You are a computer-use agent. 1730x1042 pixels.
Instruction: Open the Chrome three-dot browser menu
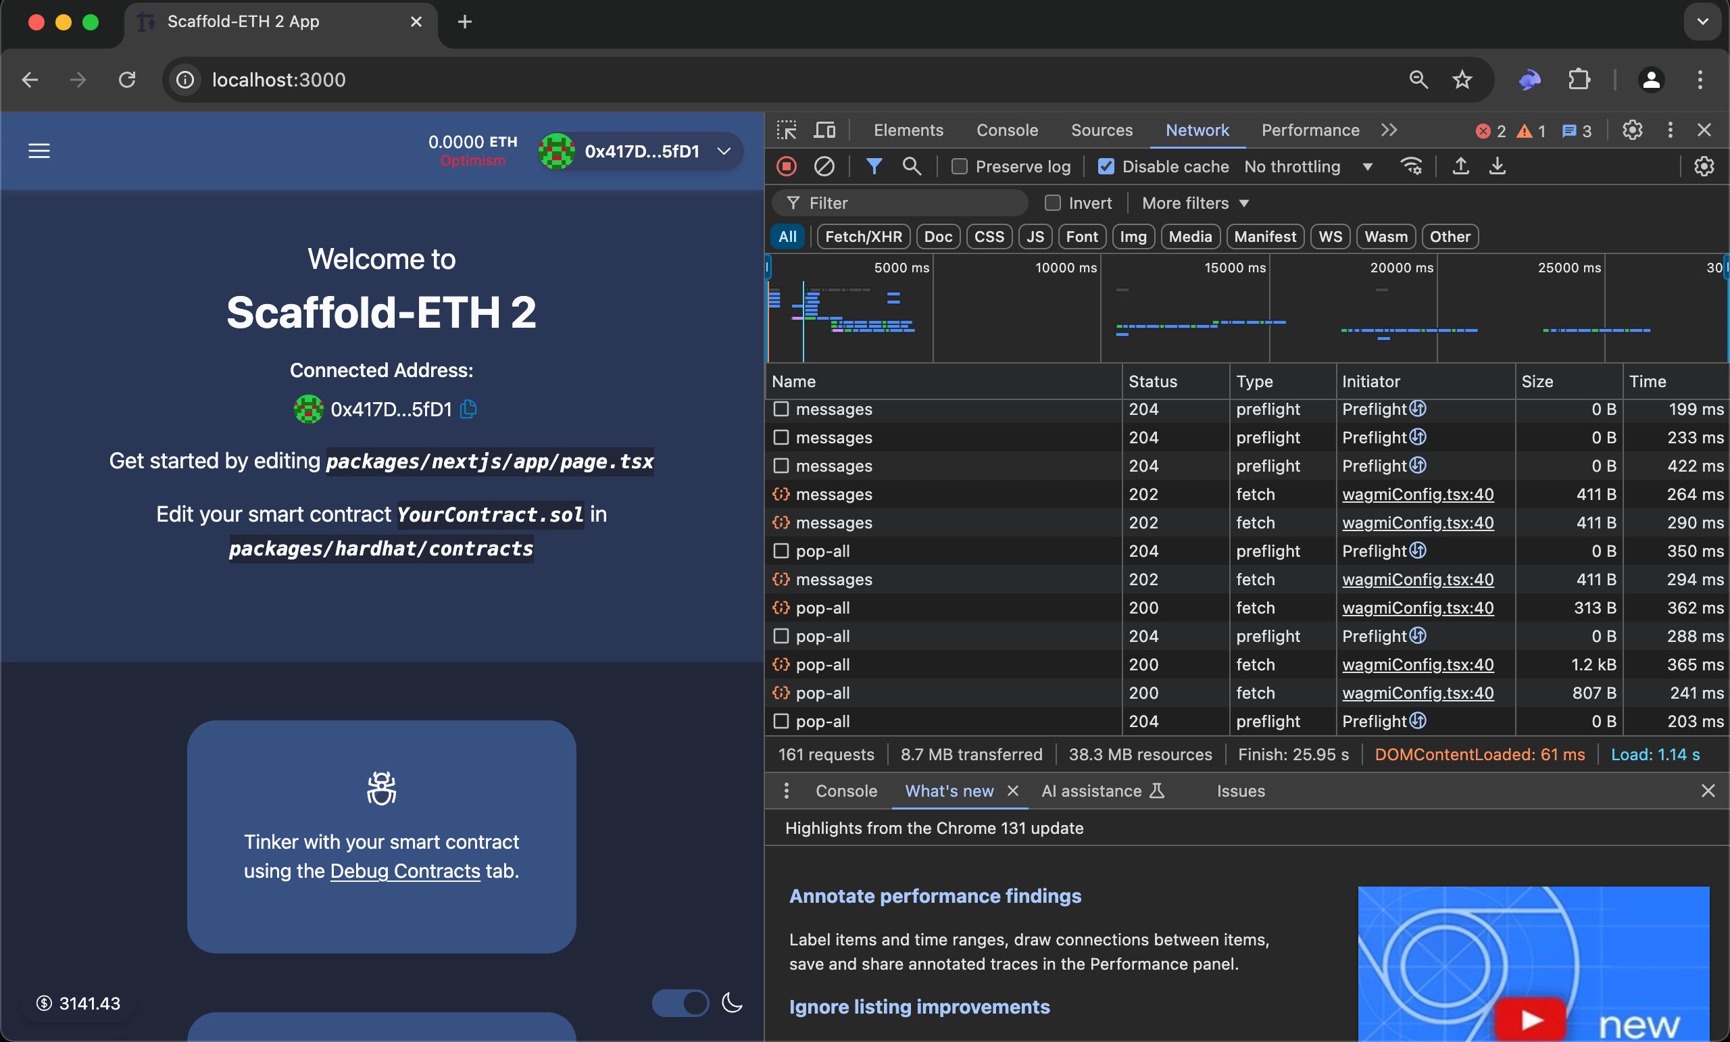click(x=1700, y=80)
